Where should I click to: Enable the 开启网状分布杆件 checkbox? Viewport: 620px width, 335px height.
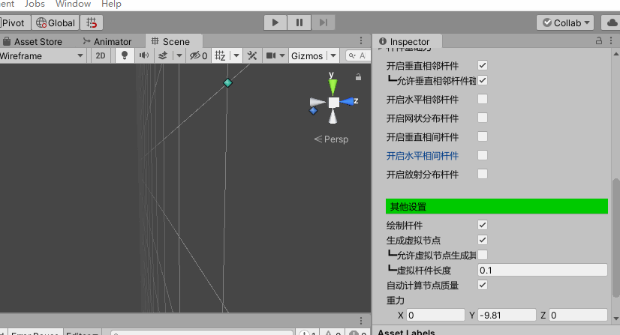pyautogui.click(x=483, y=118)
